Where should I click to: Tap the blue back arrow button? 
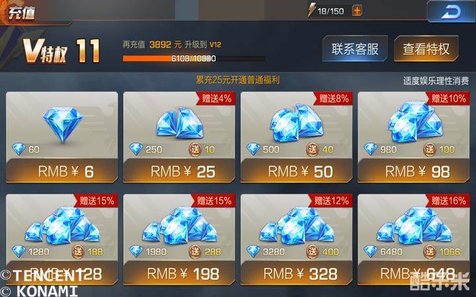tap(451, 11)
